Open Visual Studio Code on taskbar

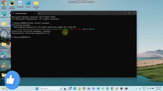pyautogui.click(x=98, y=88)
